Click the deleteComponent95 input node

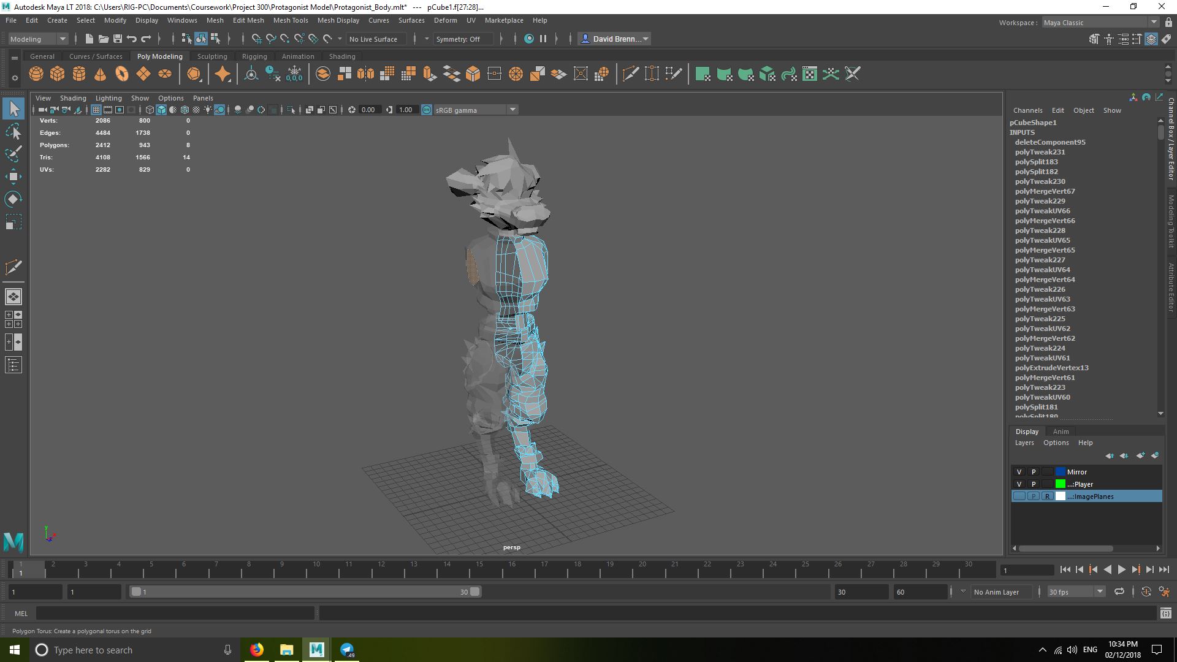[1050, 142]
